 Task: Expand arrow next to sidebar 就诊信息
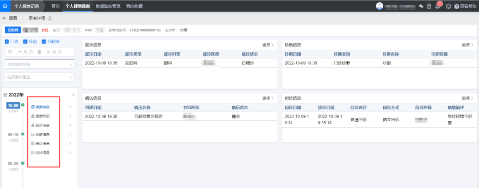point(70,125)
